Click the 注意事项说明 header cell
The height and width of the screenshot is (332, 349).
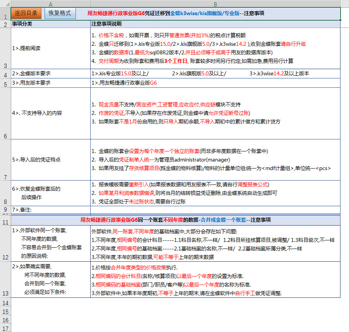[215, 24]
